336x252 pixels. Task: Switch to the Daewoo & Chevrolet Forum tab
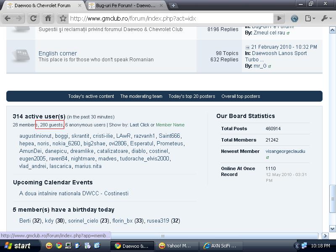[42, 5]
